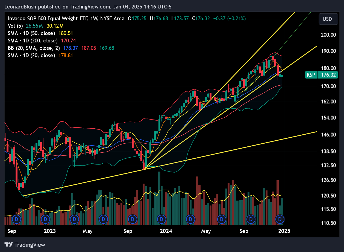
Task: Click the 180.51 SMA 50 value
Action: tap(66, 33)
